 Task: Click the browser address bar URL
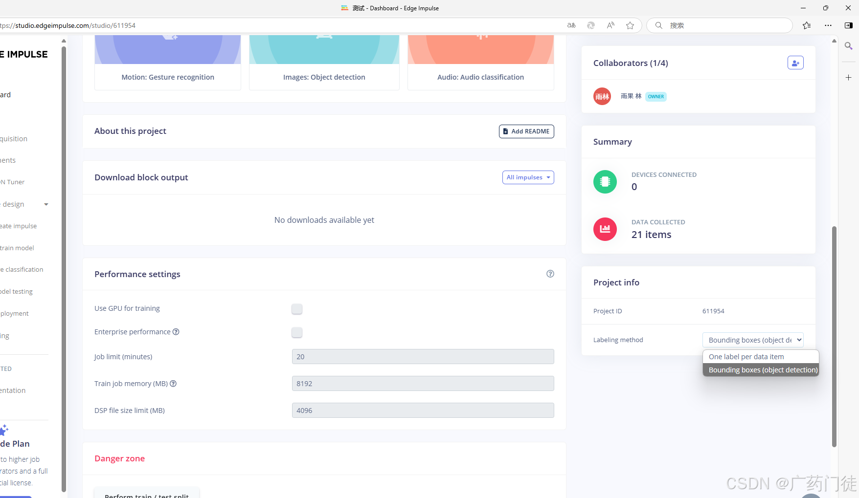tap(68, 25)
